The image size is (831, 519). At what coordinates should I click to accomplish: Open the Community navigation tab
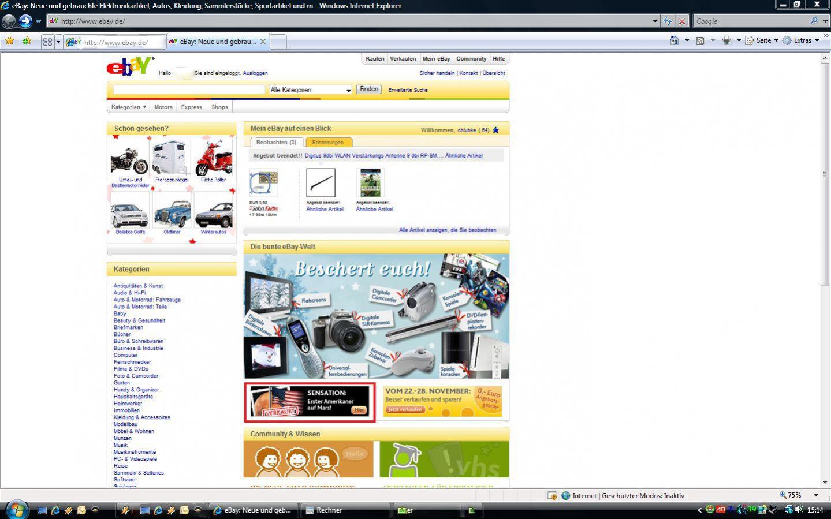point(471,59)
